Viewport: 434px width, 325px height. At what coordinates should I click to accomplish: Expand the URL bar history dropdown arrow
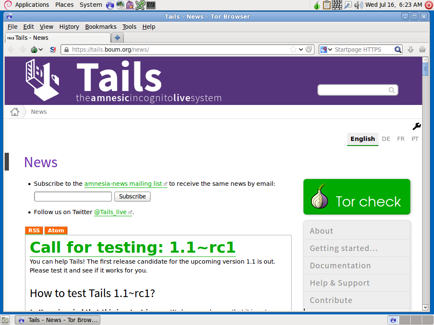(301, 50)
